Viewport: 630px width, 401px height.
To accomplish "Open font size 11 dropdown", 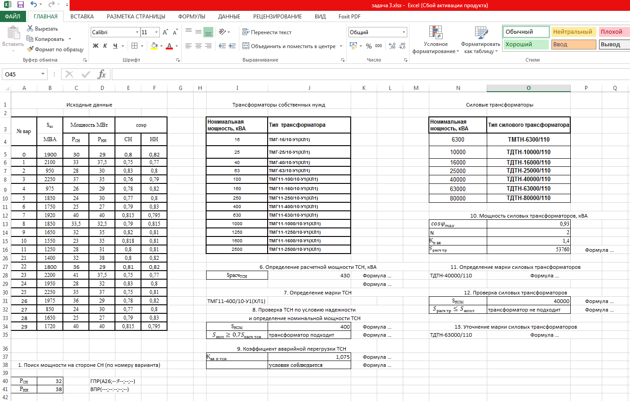I will click(156, 32).
